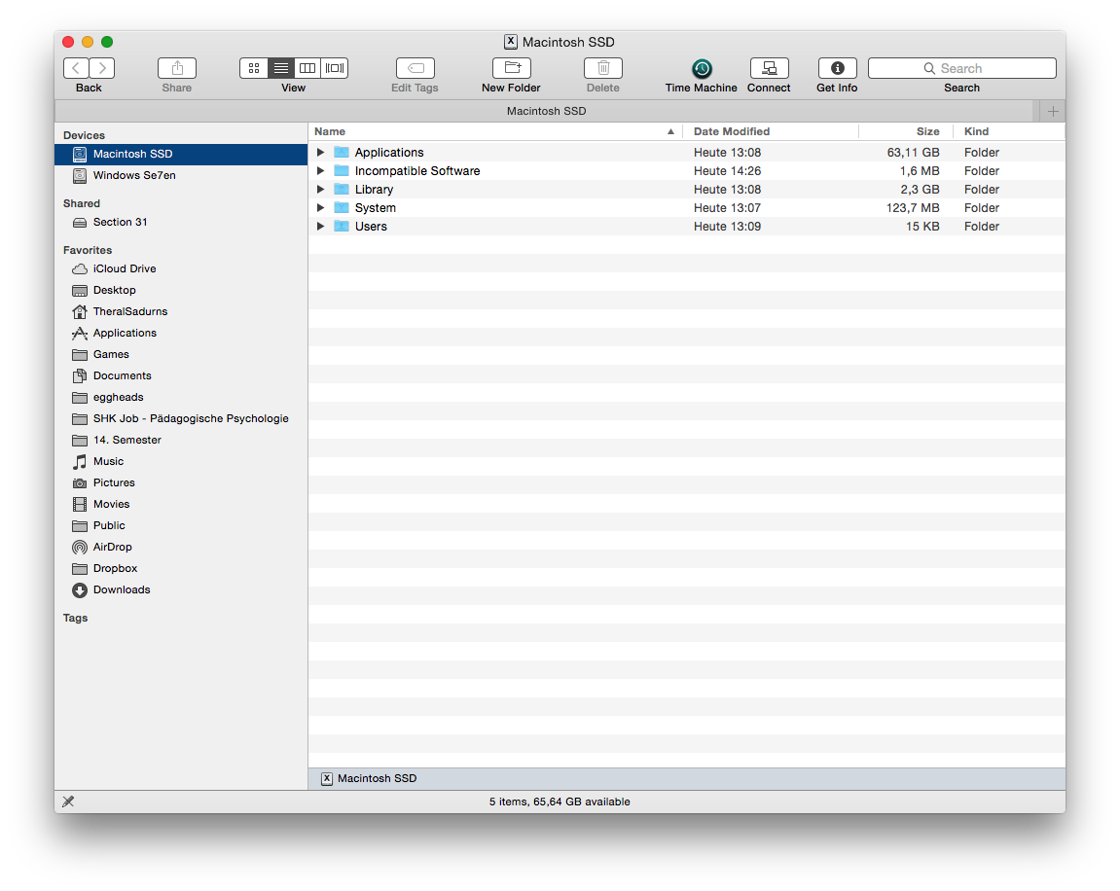Open AirDrop in sidebar
The image size is (1120, 891).
tap(181, 548)
